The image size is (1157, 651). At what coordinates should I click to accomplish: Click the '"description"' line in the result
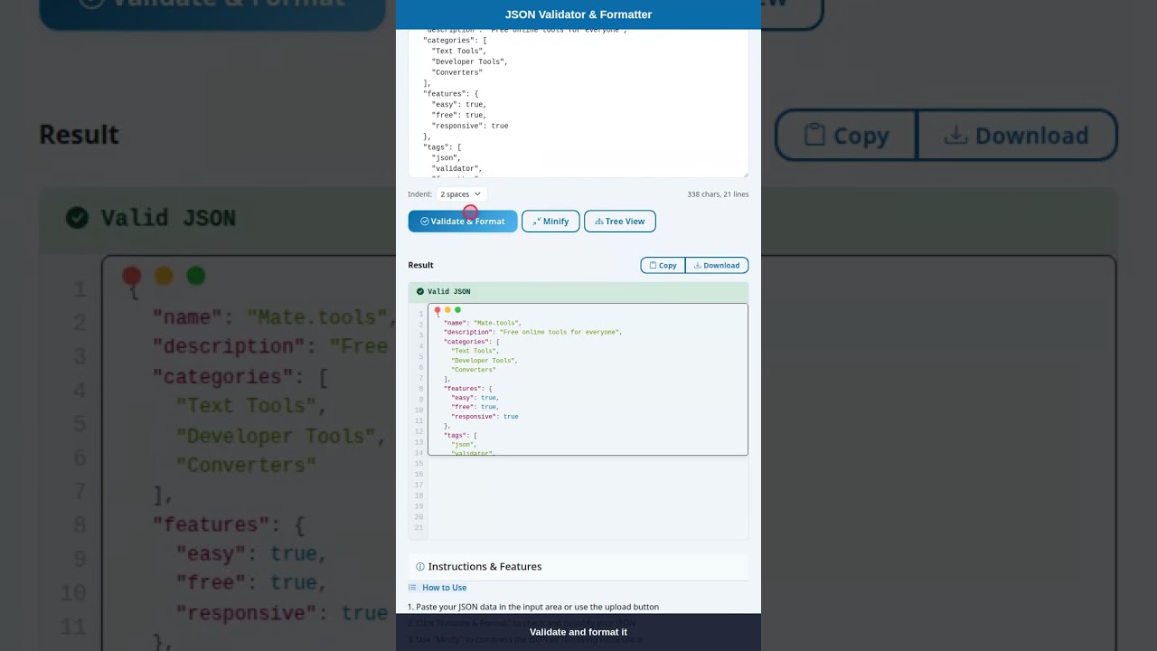point(532,332)
